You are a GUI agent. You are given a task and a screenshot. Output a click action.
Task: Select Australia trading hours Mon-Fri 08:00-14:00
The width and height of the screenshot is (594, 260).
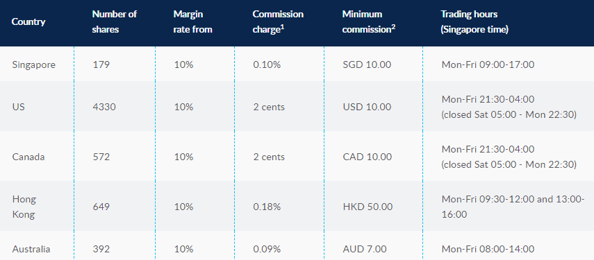(x=488, y=249)
